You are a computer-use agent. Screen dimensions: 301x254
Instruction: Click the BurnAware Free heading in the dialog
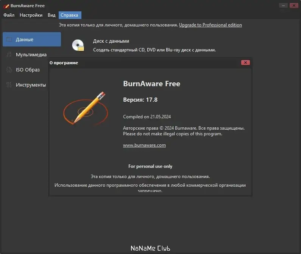pos(152,84)
